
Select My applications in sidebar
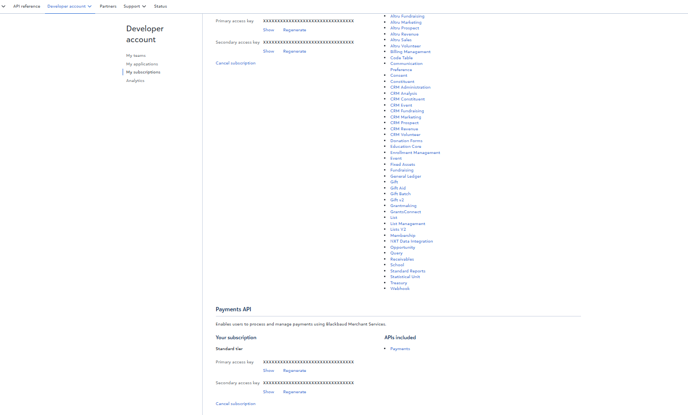pyautogui.click(x=142, y=64)
